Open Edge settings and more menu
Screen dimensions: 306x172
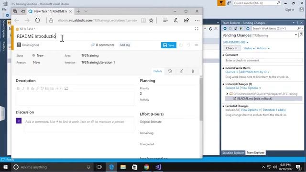[x=197, y=20]
